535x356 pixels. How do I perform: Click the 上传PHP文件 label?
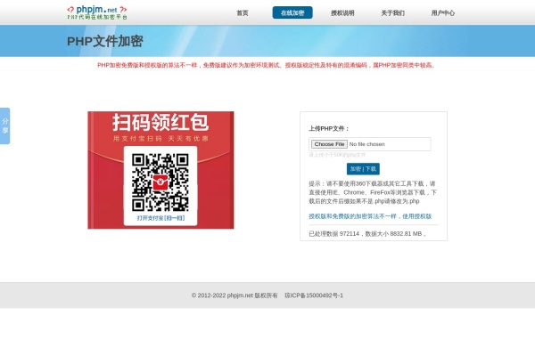pyautogui.click(x=329, y=128)
